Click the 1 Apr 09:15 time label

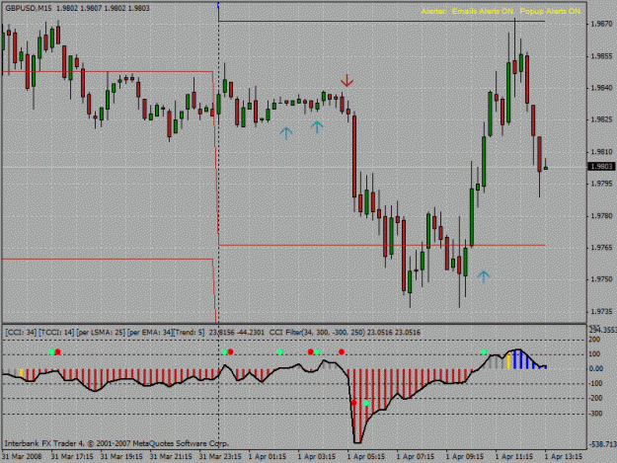[x=465, y=457]
